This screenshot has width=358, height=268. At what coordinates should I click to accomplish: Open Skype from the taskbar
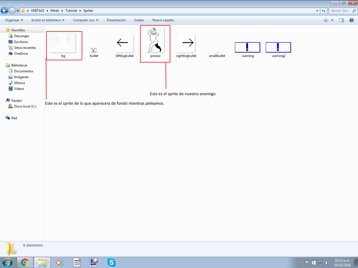click(x=112, y=262)
